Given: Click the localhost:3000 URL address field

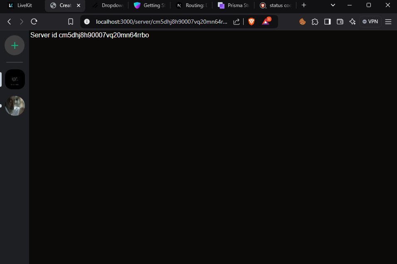Looking at the screenshot, I should [161, 22].
